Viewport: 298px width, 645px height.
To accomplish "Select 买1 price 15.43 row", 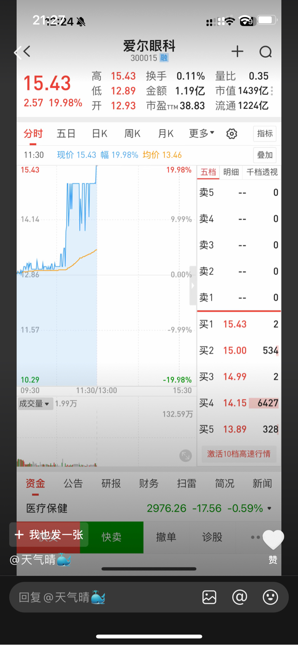I will coord(239,324).
